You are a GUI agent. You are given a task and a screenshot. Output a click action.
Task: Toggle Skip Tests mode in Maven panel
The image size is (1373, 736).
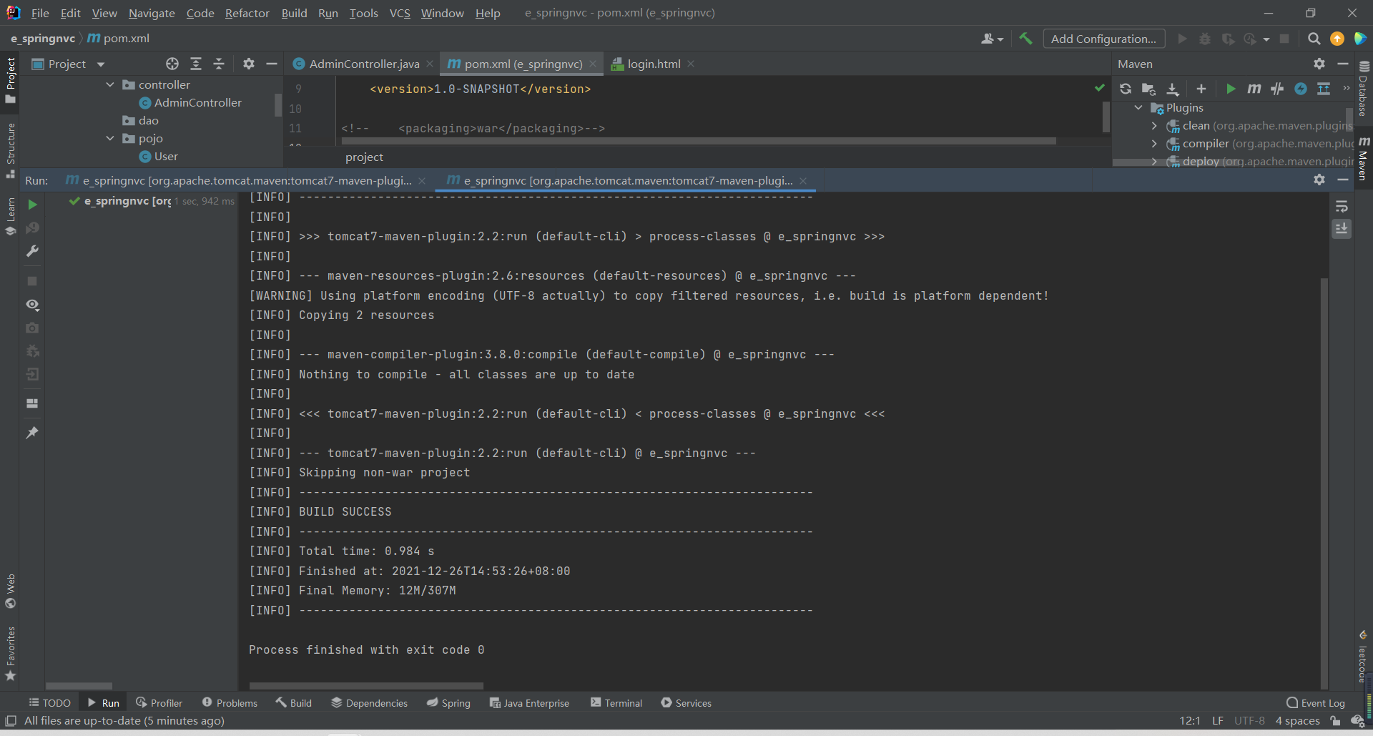pyautogui.click(x=1278, y=89)
